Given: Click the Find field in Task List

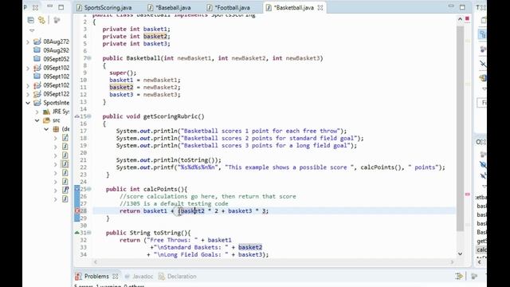Looking at the screenshot, I should pos(482,103).
